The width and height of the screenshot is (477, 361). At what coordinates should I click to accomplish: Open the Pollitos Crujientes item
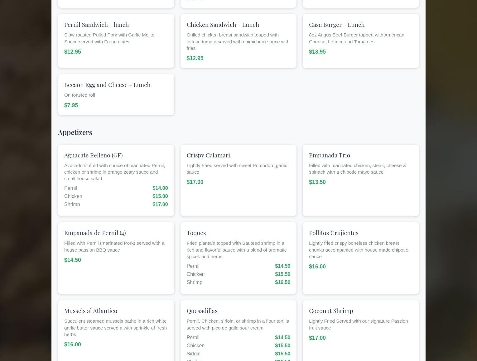coord(333,233)
